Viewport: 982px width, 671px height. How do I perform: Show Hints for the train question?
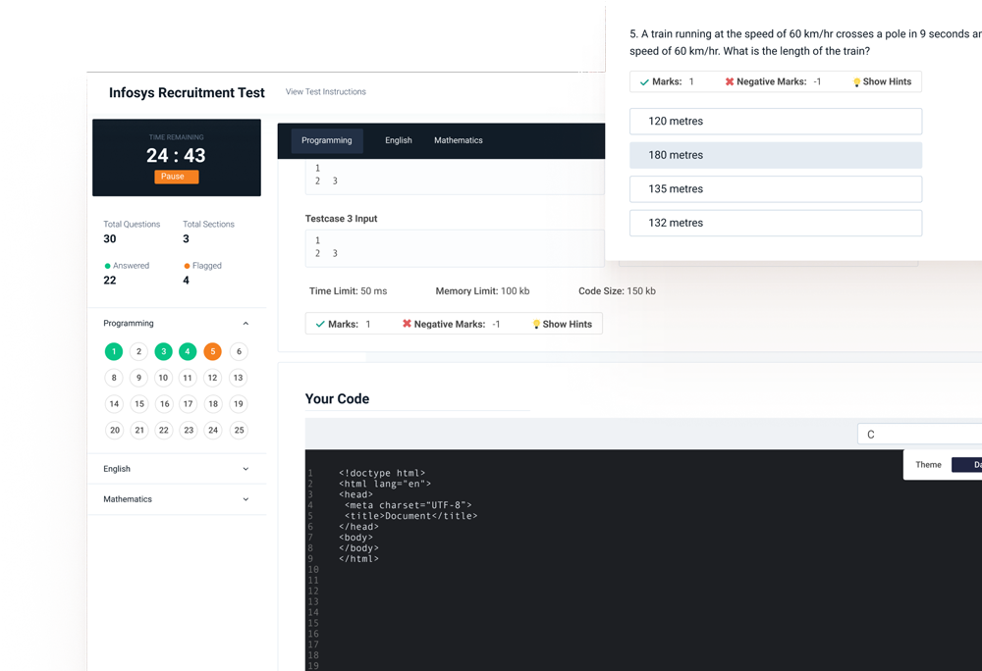[883, 81]
